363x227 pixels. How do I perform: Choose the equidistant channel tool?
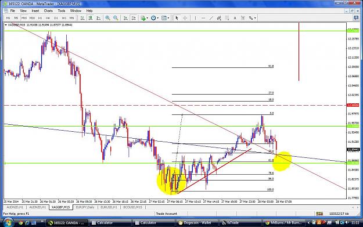(x=219, y=18)
